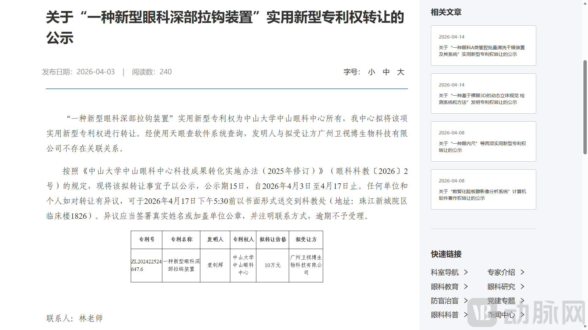
Task: Open the 眼科研究 quick link
Action: (x=501, y=287)
